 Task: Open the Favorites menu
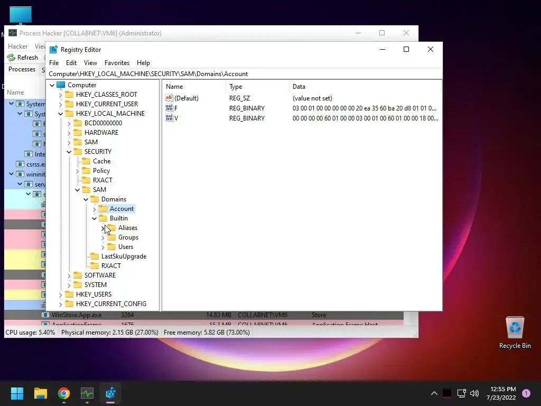(x=117, y=63)
